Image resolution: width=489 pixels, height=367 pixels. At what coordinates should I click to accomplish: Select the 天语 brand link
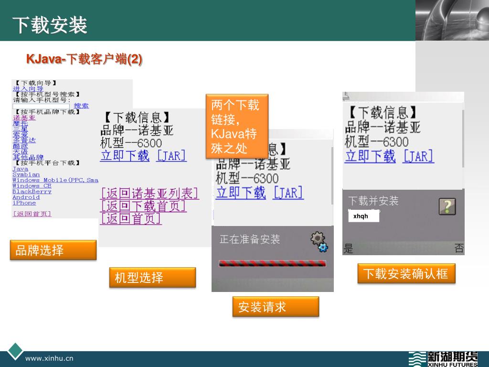pos(20,151)
